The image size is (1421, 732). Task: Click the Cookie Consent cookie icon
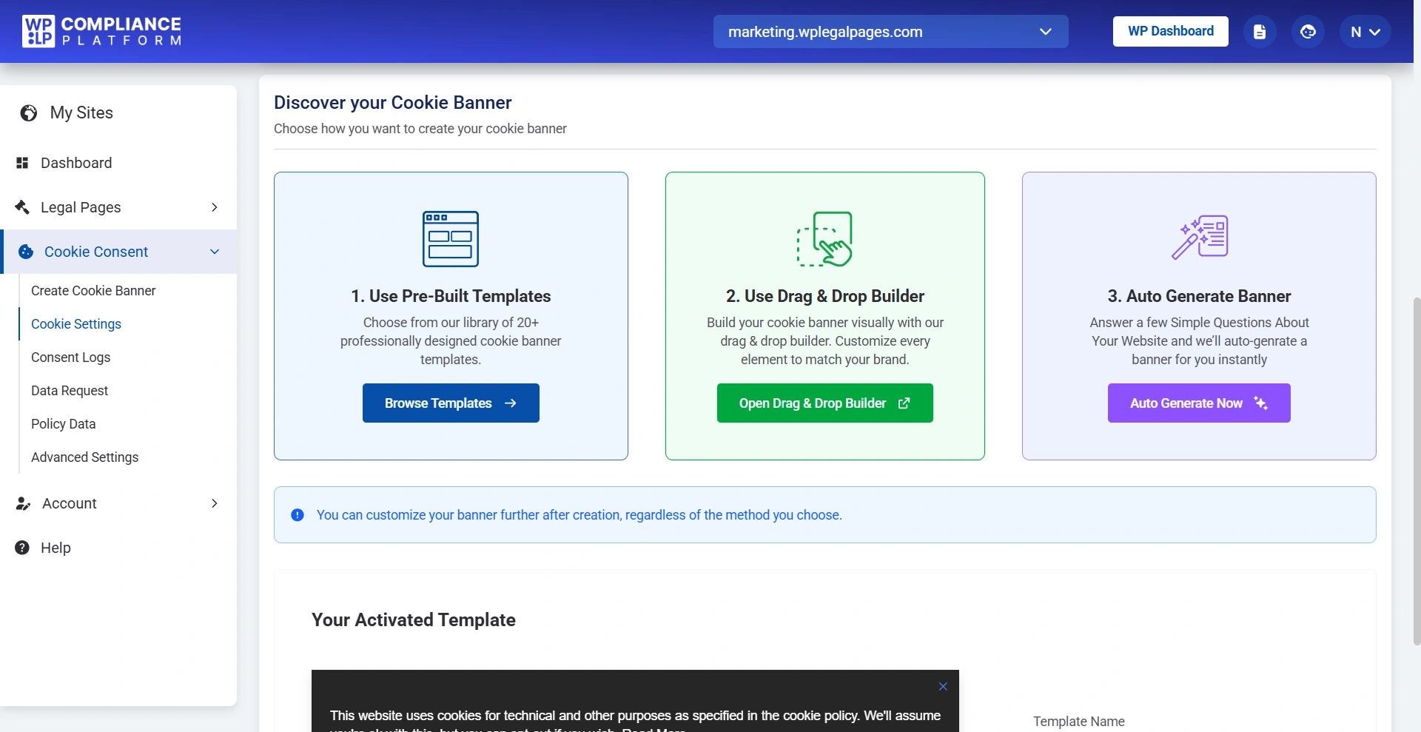(26, 252)
